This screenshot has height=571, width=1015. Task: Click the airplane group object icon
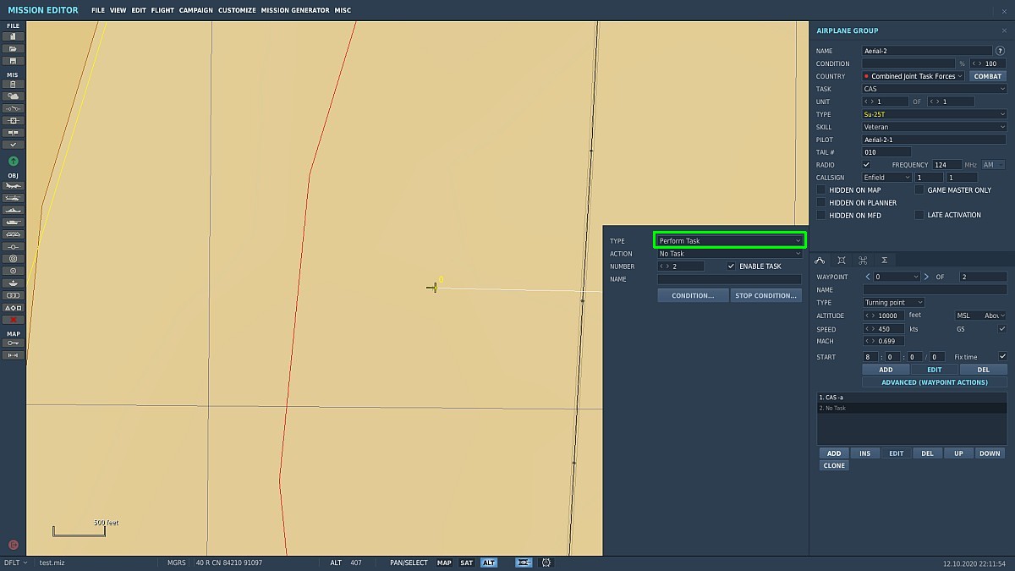pos(13,185)
